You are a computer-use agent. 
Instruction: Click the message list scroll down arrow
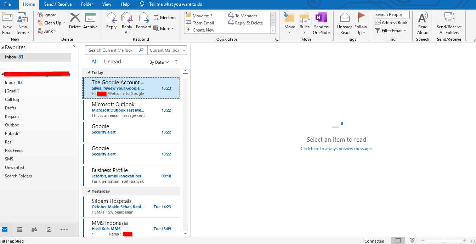click(x=185, y=233)
